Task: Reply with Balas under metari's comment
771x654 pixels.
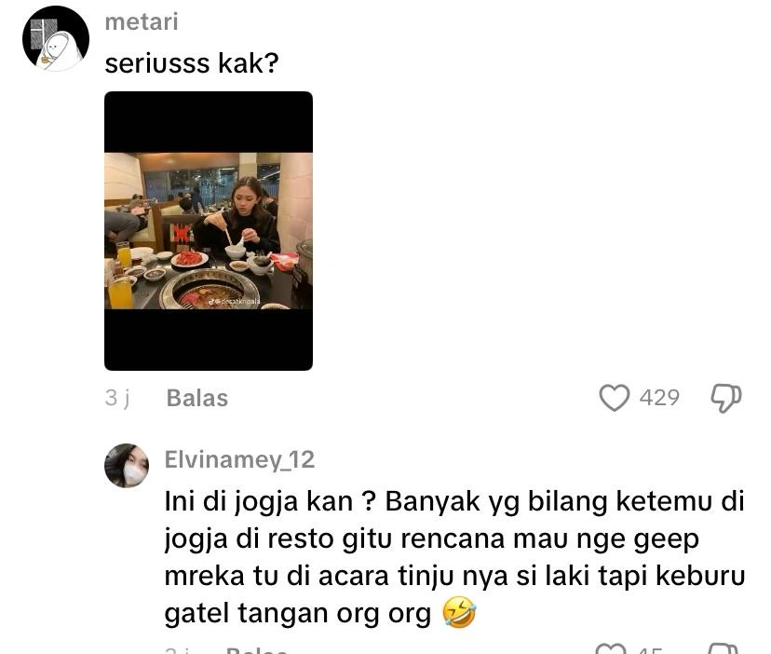Action: 197,398
